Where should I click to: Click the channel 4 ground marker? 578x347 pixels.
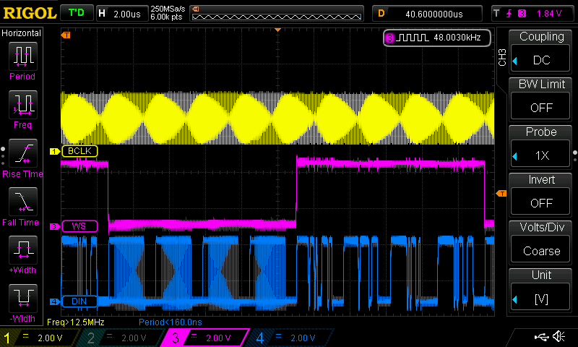tap(55, 301)
